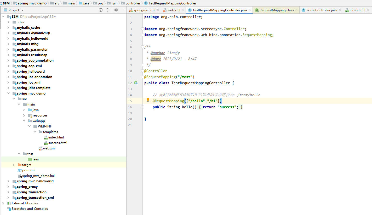Viewport: 372px width, 215px height.
Task: Click the @author tag in Javadoc
Action: [x=158, y=53]
